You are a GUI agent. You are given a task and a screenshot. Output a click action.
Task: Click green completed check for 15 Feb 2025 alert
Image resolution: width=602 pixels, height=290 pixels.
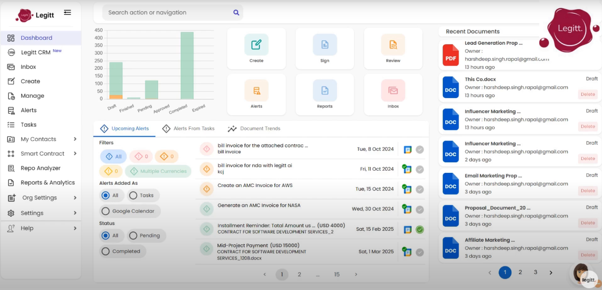tap(420, 229)
